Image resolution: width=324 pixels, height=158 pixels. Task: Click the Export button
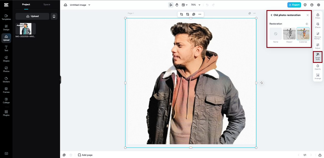pyautogui.click(x=294, y=5)
